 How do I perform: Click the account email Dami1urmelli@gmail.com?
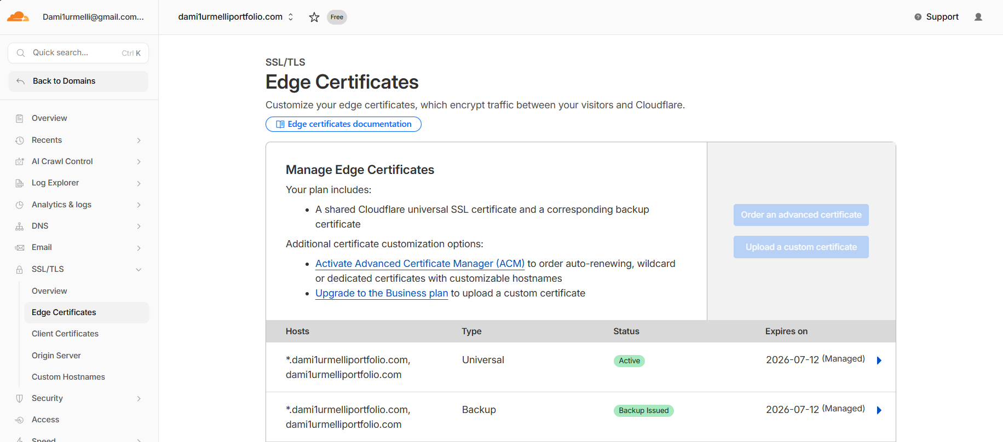tap(93, 17)
